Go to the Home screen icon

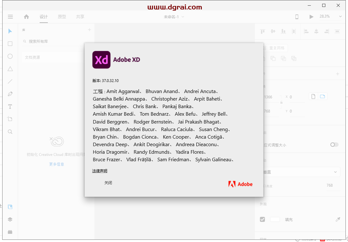coord(26,17)
